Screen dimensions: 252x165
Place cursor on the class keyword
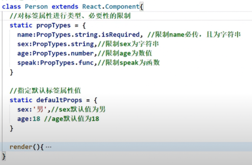tap(12, 7)
